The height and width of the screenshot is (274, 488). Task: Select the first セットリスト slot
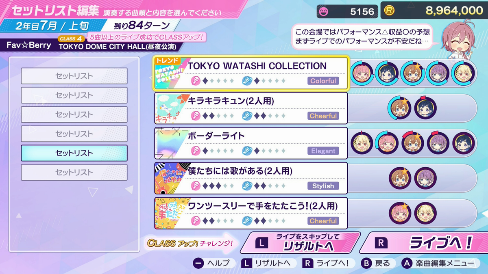pyautogui.click(x=74, y=76)
